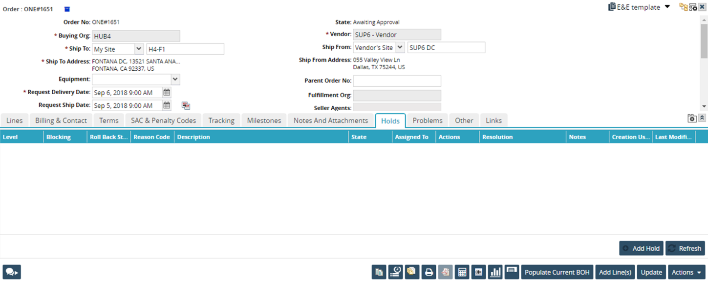Click the yellow stacked pages icon
The width and height of the screenshot is (708, 282).
[412, 272]
